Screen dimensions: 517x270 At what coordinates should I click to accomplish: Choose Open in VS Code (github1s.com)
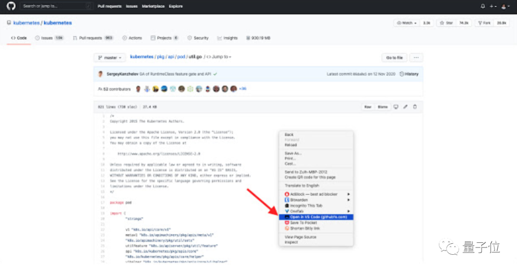pyautogui.click(x=316, y=217)
